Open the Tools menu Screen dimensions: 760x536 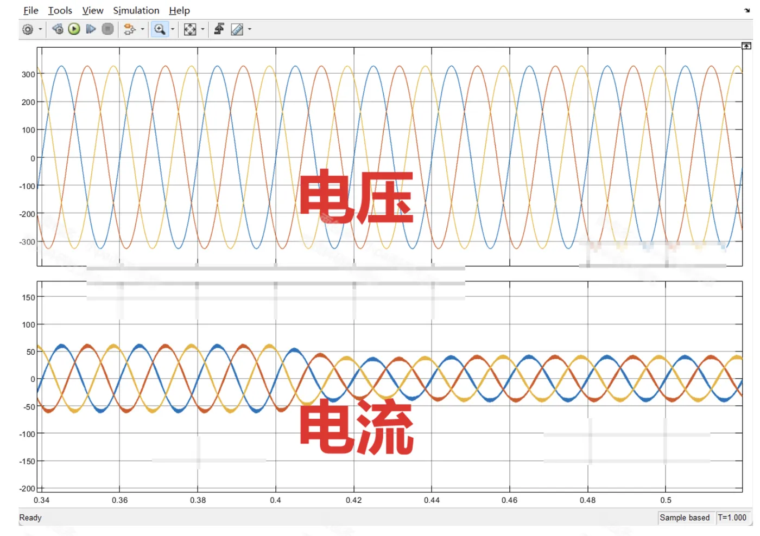coord(60,10)
